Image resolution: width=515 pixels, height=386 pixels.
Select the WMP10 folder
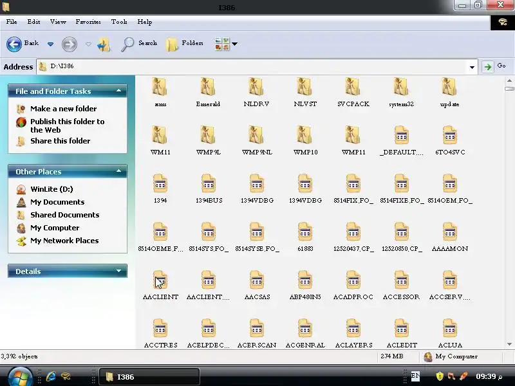coord(305,140)
